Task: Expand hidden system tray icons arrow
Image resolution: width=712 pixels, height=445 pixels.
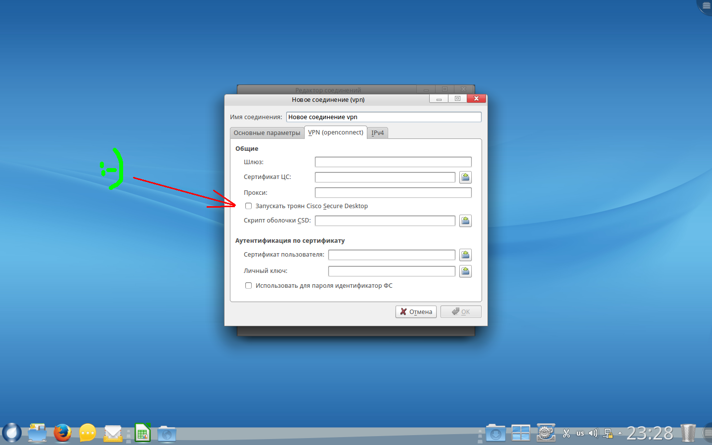Action: coord(620,434)
